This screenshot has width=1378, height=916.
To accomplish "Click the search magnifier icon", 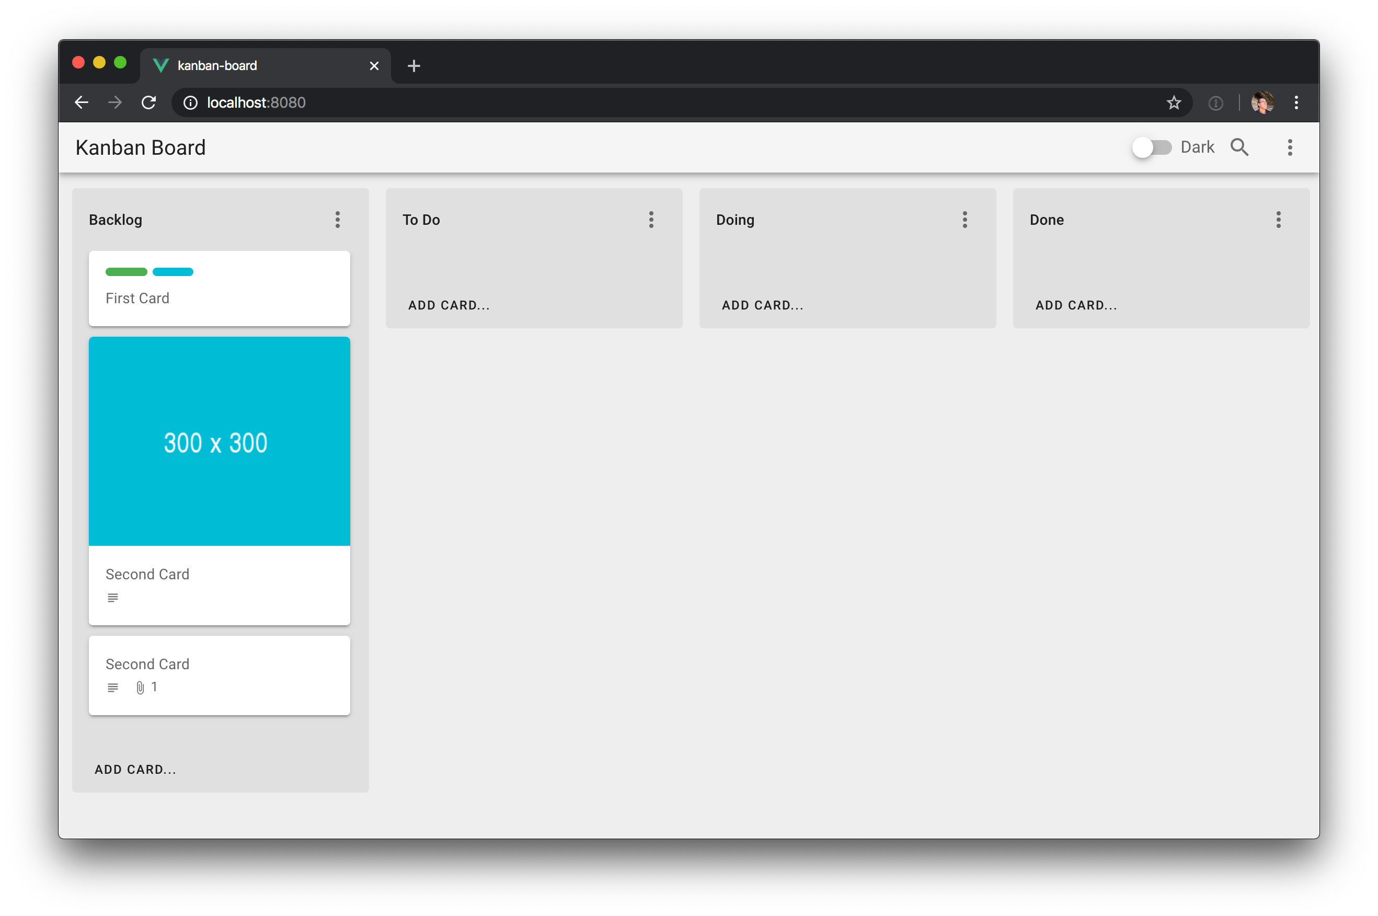I will tap(1239, 147).
